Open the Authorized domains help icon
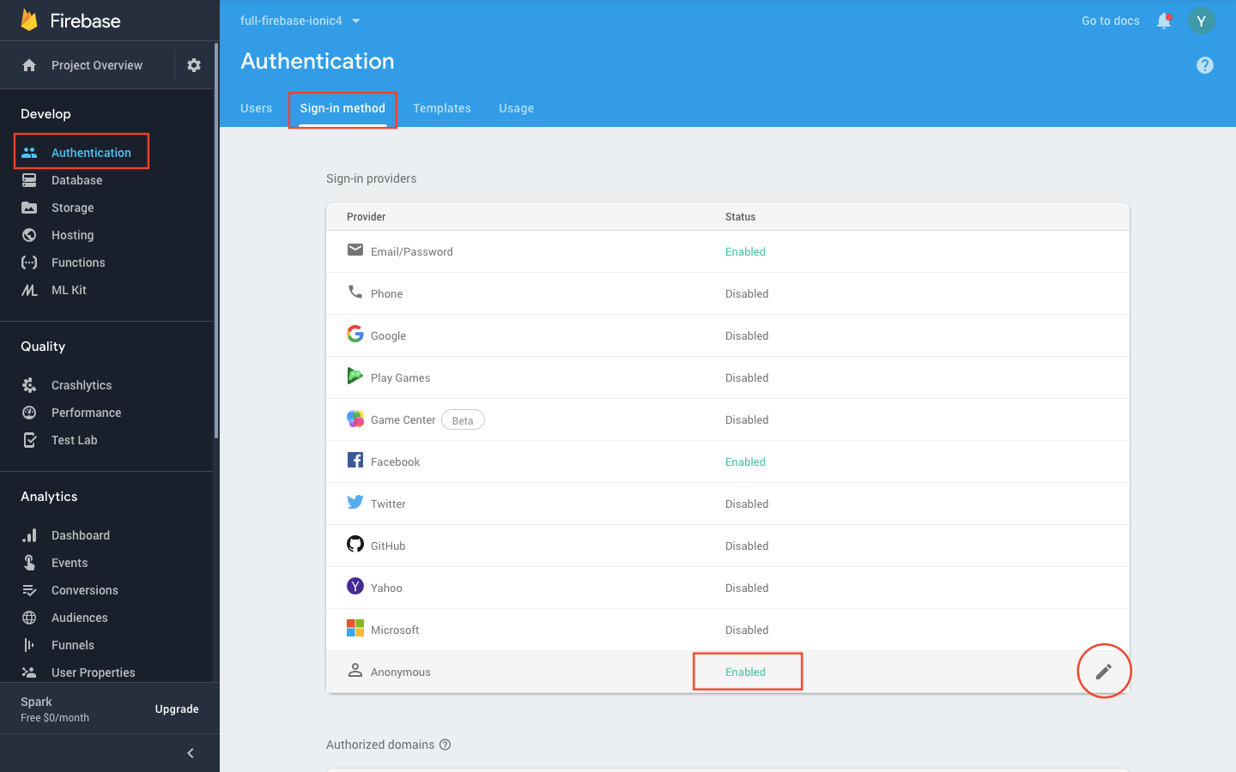Image resolution: width=1236 pixels, height=772 pixels. tap(445, 745)
